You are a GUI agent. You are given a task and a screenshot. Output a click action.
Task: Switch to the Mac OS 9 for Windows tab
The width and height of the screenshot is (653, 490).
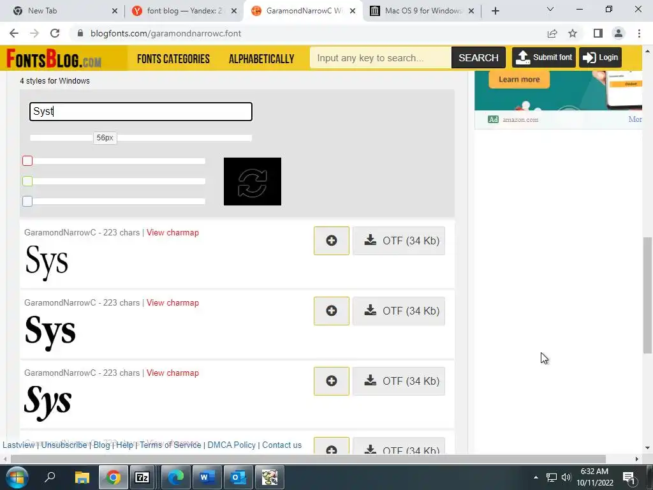(422, 11)
